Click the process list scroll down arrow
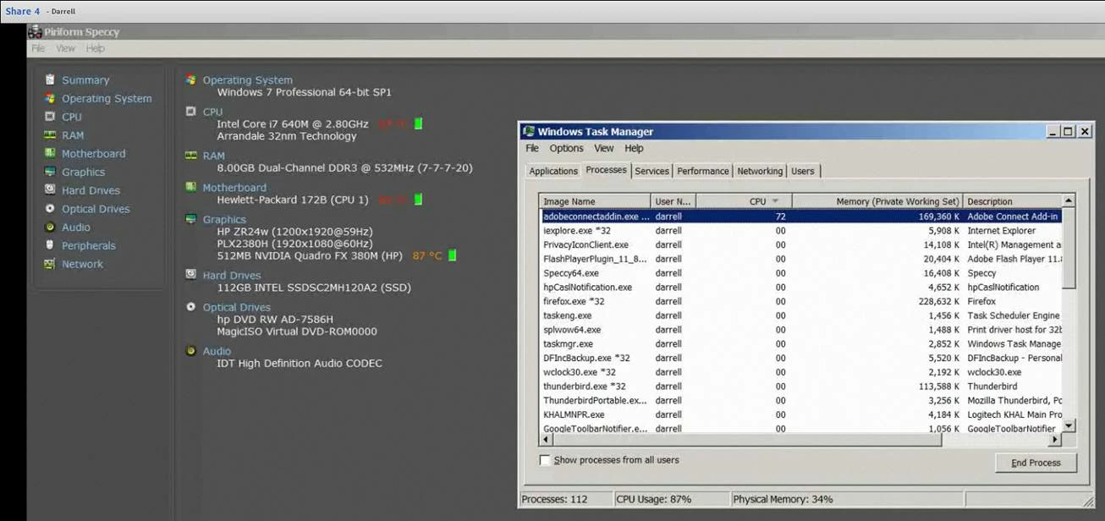The image size is (1105, 521). 1069,425
